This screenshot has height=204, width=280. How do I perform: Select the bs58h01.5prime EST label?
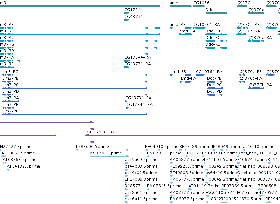[x=141, y=193]
